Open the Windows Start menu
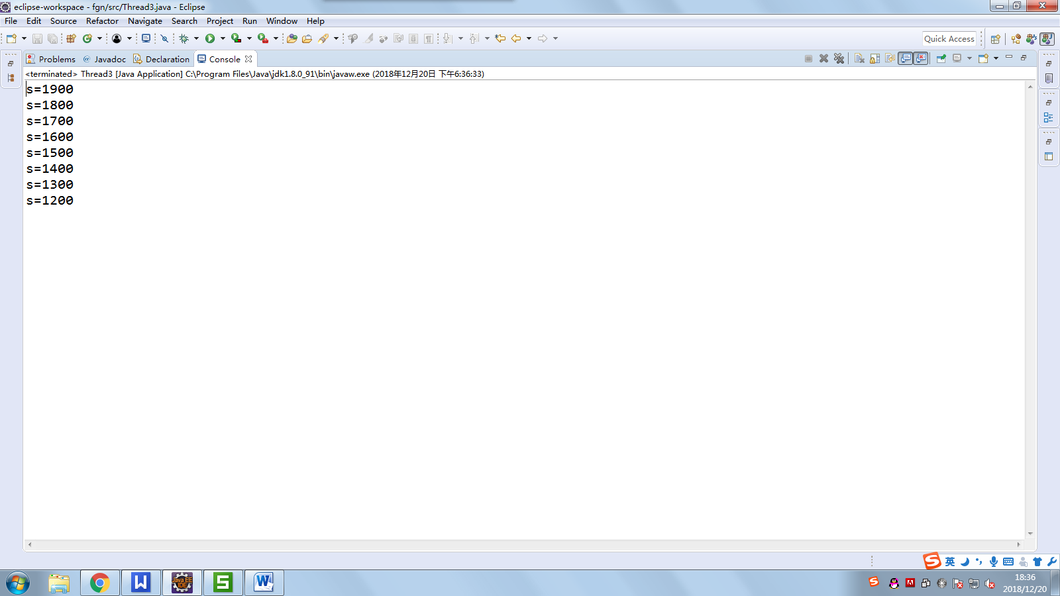The image size is (1060, 596). pyautogui.click(x=18, y=583)
